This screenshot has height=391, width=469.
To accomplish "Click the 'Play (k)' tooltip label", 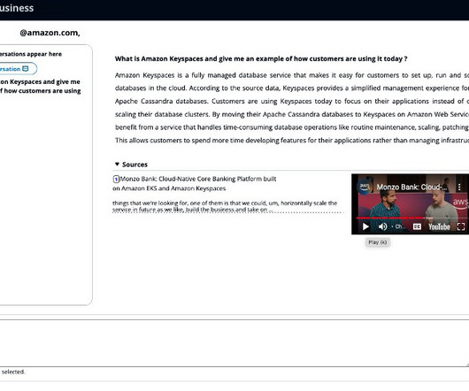I will tap(378, 242).
